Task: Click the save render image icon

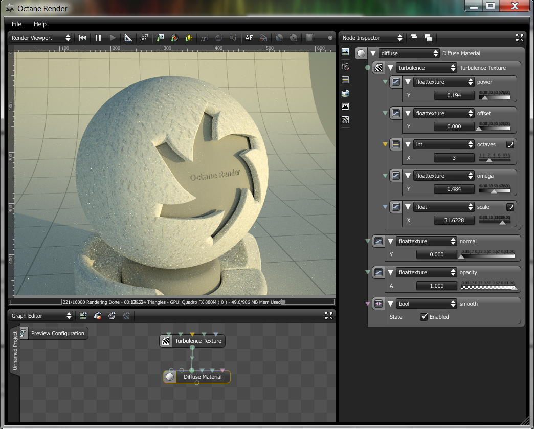Action: pos(160,38)
